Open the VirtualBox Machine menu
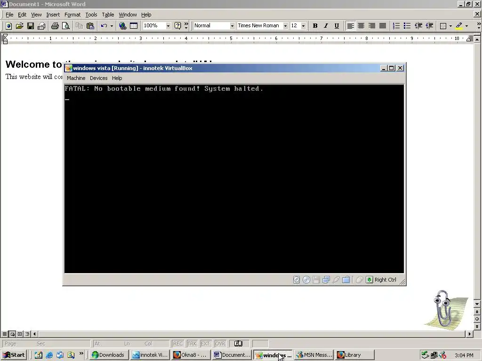The width and height of the screenshot is (482, 361). tap(76, 78)
